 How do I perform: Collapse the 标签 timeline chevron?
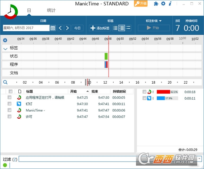5,49
